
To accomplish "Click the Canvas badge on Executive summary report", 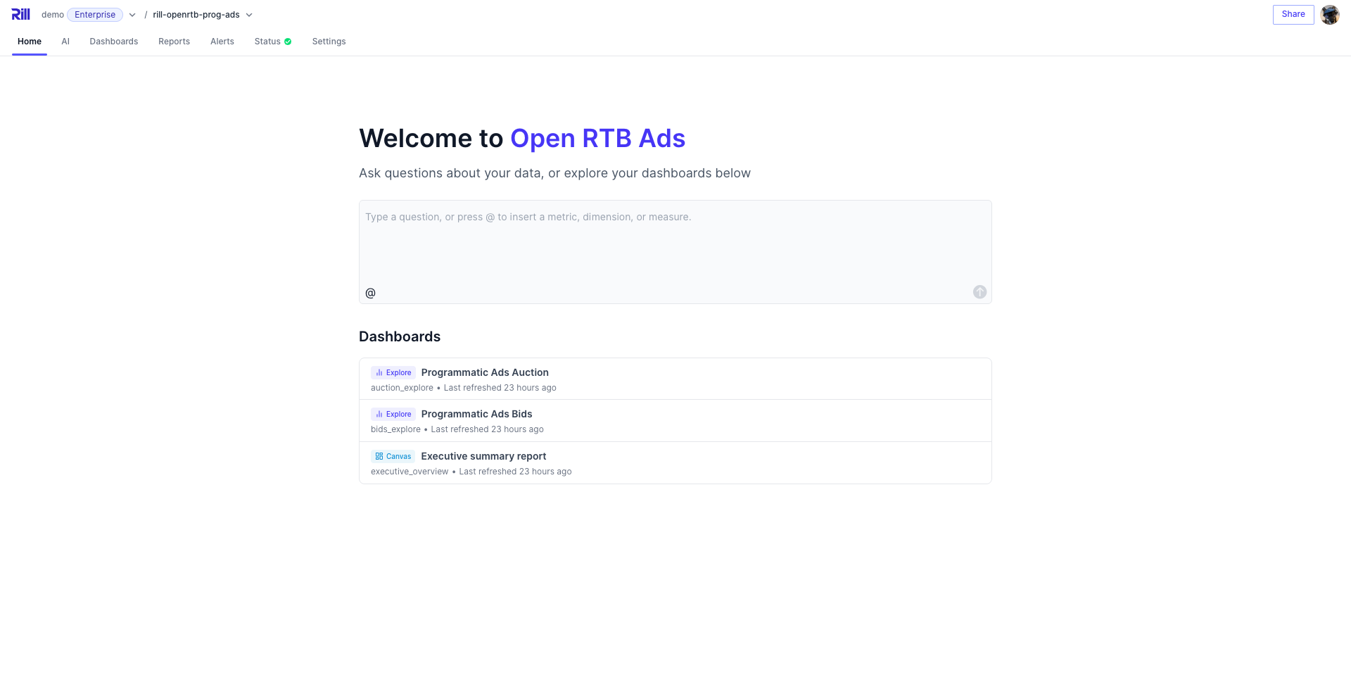I will coord(393,456).
